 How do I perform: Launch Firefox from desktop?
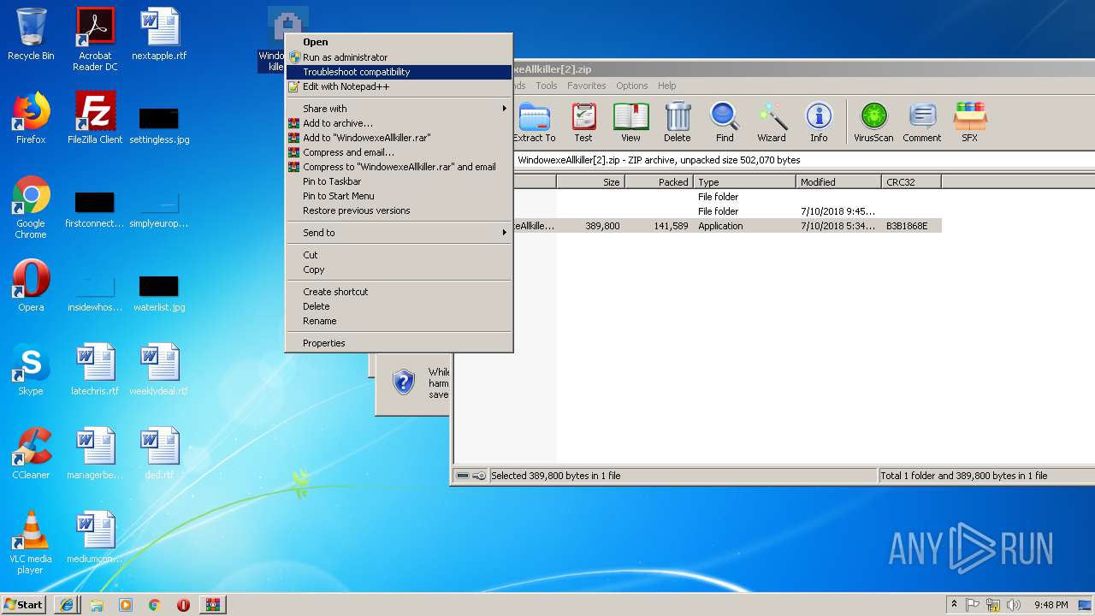[x=31, y=118]
